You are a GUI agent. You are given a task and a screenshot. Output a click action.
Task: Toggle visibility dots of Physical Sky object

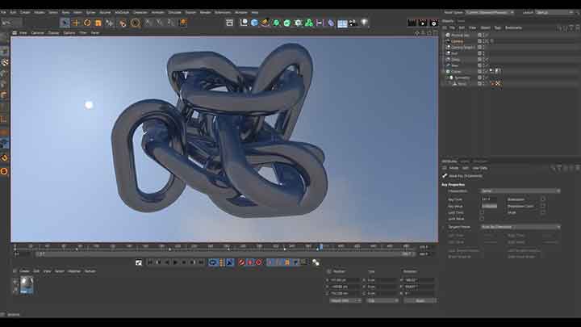tap(483, 36)
